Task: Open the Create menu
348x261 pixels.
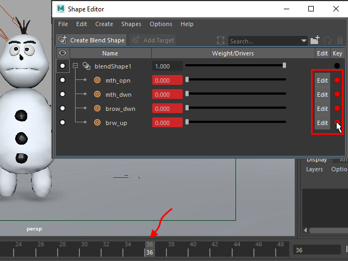Action: click(x=104, y=24)
